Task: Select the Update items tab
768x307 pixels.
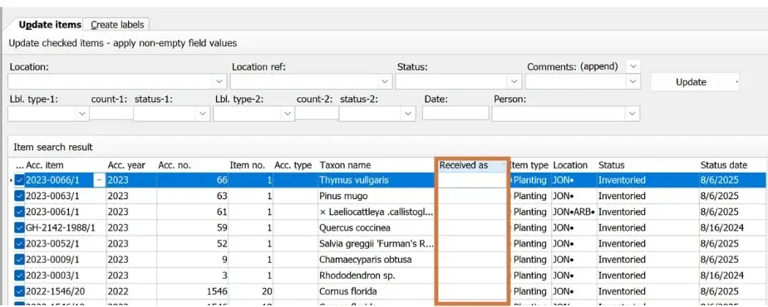Action: (50, 24)
